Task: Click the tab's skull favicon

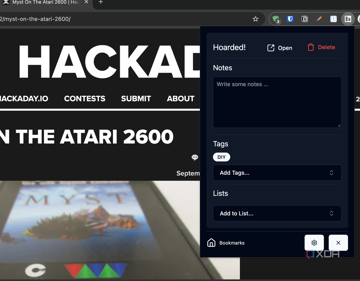Action: [x=6, y=2]
